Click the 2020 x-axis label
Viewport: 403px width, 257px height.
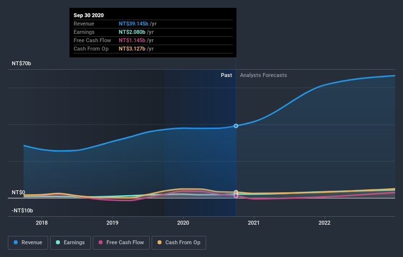[x=183, y=223]
